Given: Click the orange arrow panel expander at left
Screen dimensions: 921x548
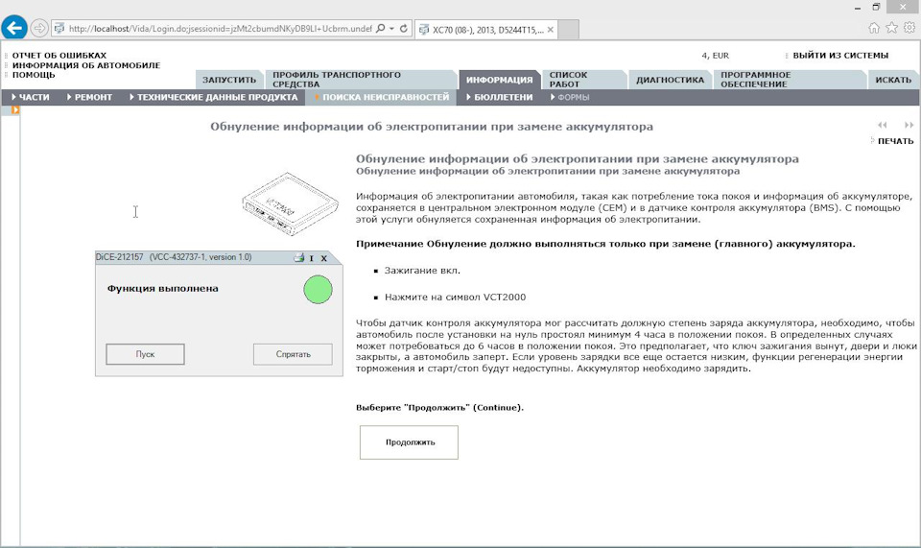Looking at the screenshot, I should tap(15, 110).
